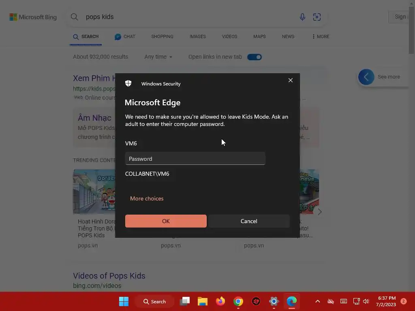Open the VIDEOS tab

pyautogui.click(x=229, y=36)
